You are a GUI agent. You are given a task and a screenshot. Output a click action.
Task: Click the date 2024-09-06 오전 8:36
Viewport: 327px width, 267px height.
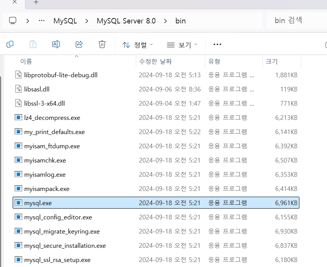170,89
